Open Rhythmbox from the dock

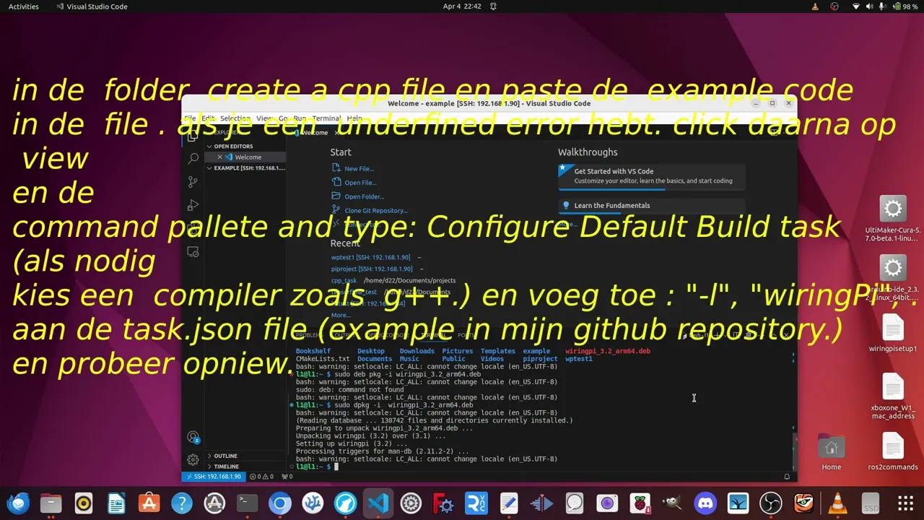(83, 503)
